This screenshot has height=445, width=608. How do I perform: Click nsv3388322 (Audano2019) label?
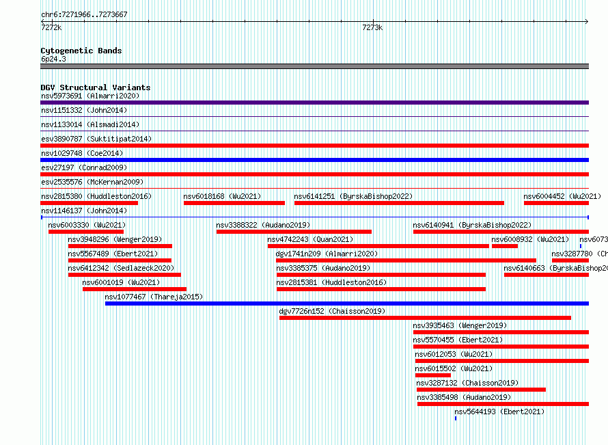pyautogui.click(x=263, y=225)
